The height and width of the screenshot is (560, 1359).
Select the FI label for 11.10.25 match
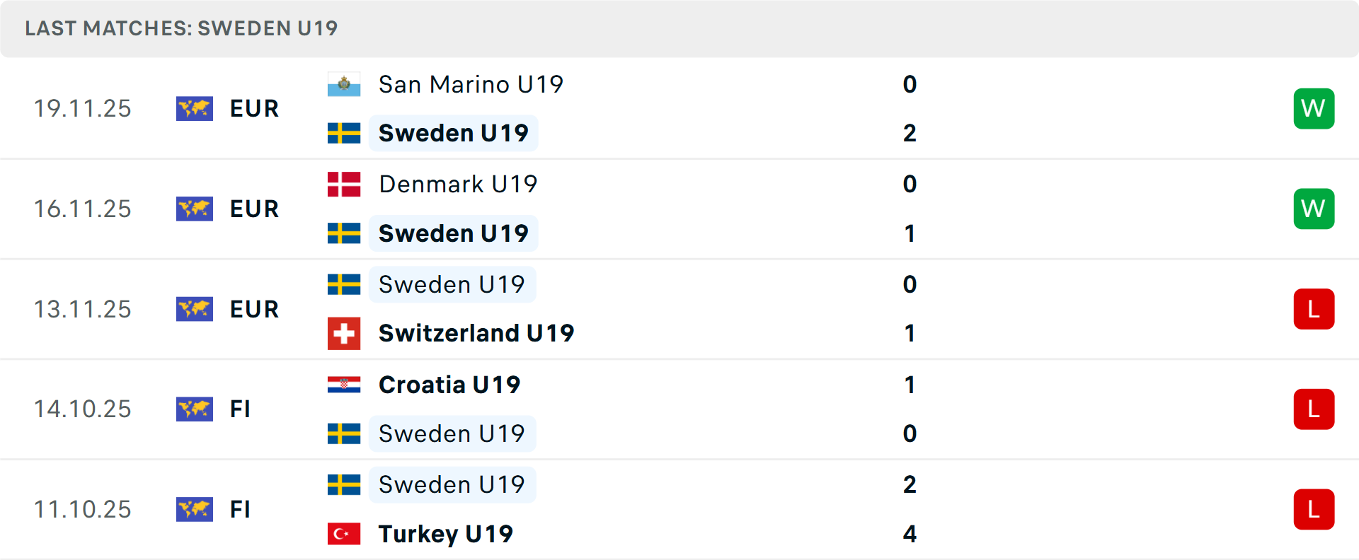(x=240, y=510)
